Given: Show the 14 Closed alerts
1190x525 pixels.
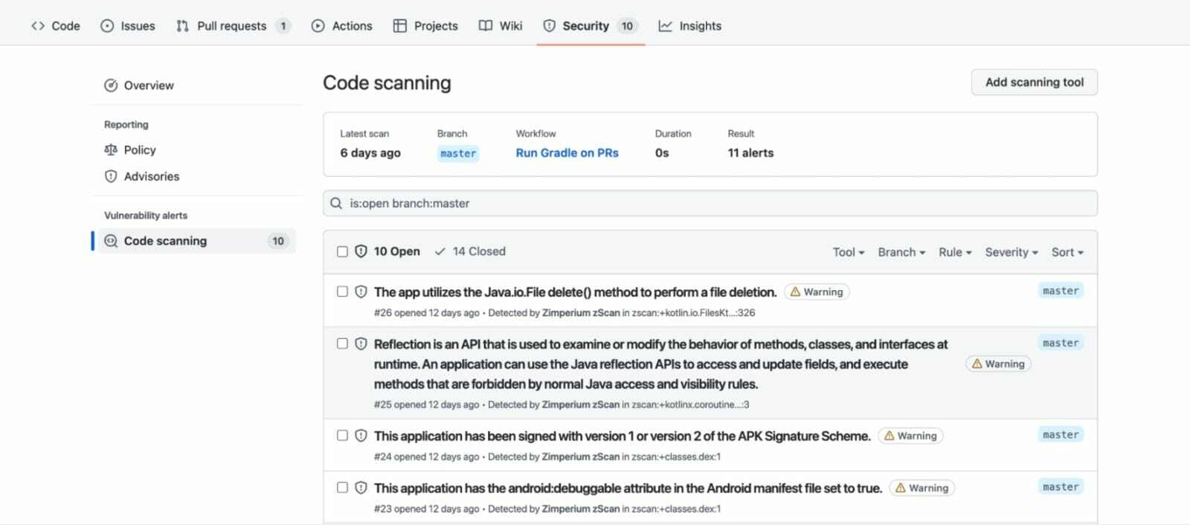Looking at the screenshot, I should pos(470,251).
